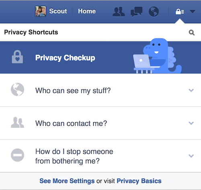This screenshot has height=190, width=201.
Task: Open the Messages chat bubbles icon
Action: tap(136, 12)
